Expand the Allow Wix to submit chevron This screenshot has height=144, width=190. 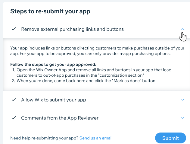point(182,100)
